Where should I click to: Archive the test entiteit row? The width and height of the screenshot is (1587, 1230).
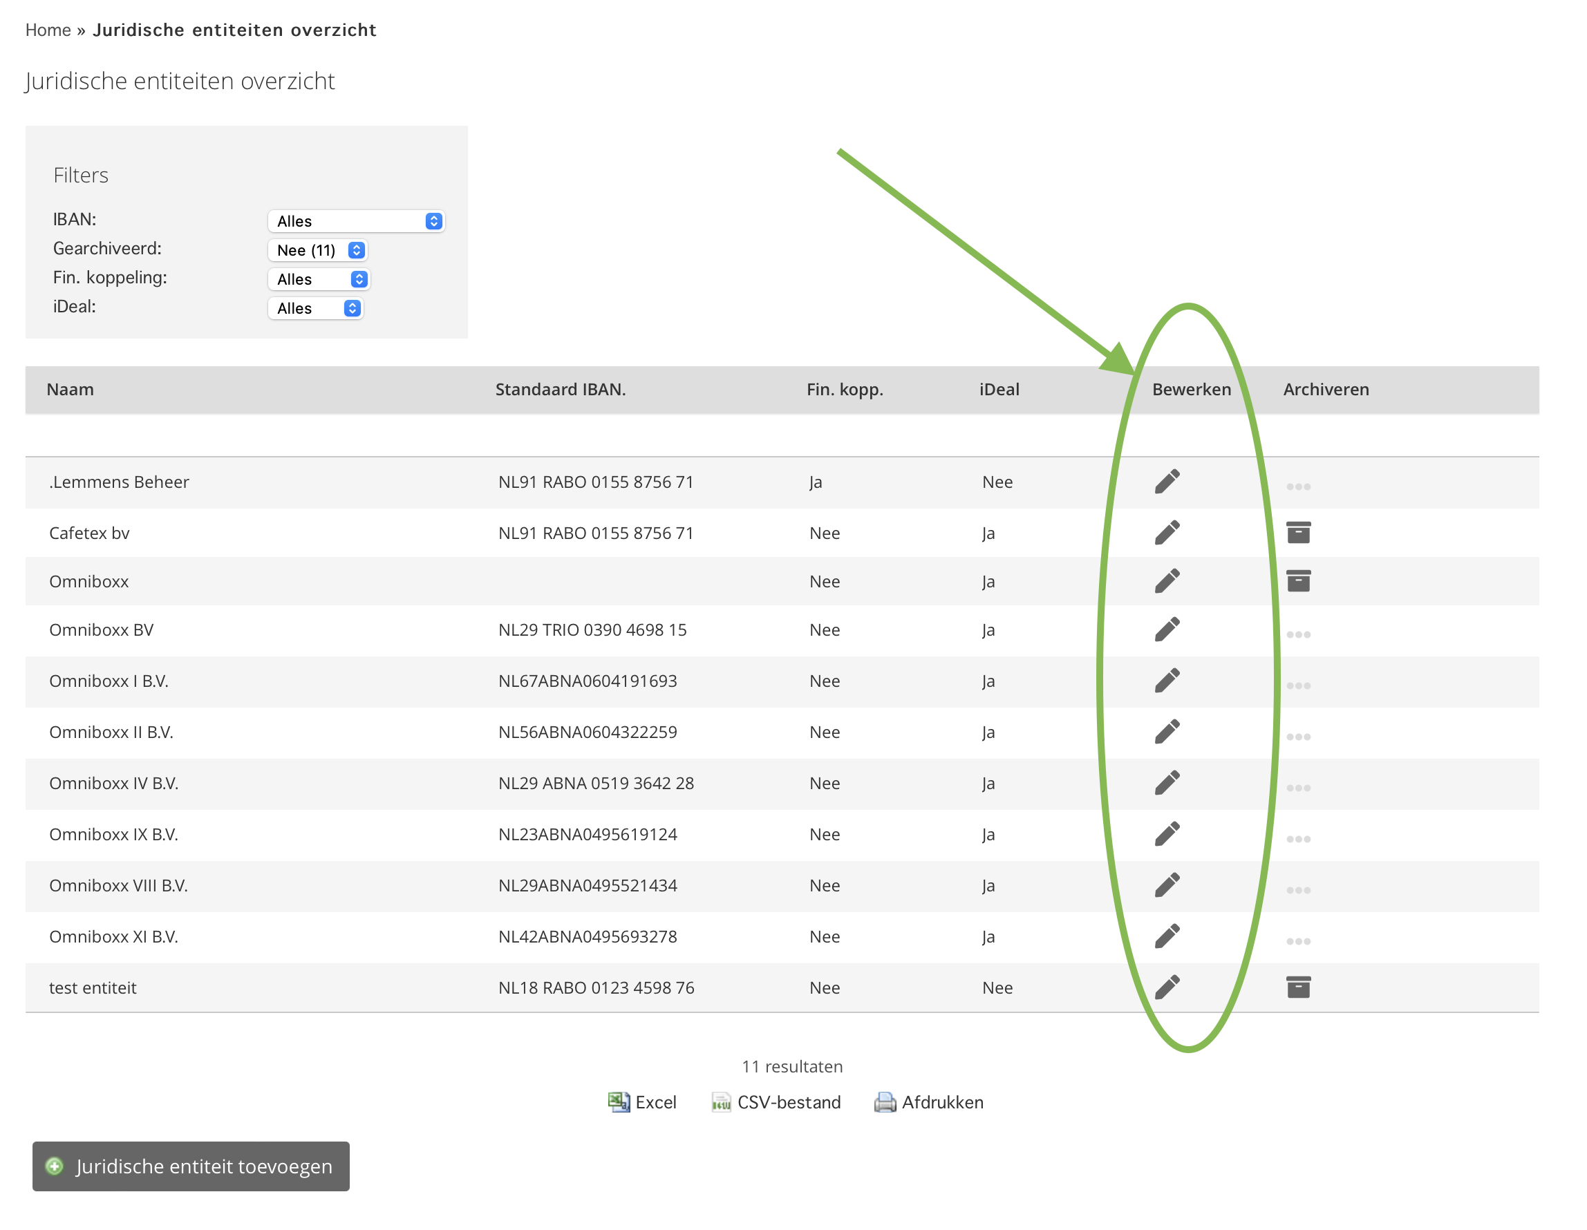[1298, 987]
